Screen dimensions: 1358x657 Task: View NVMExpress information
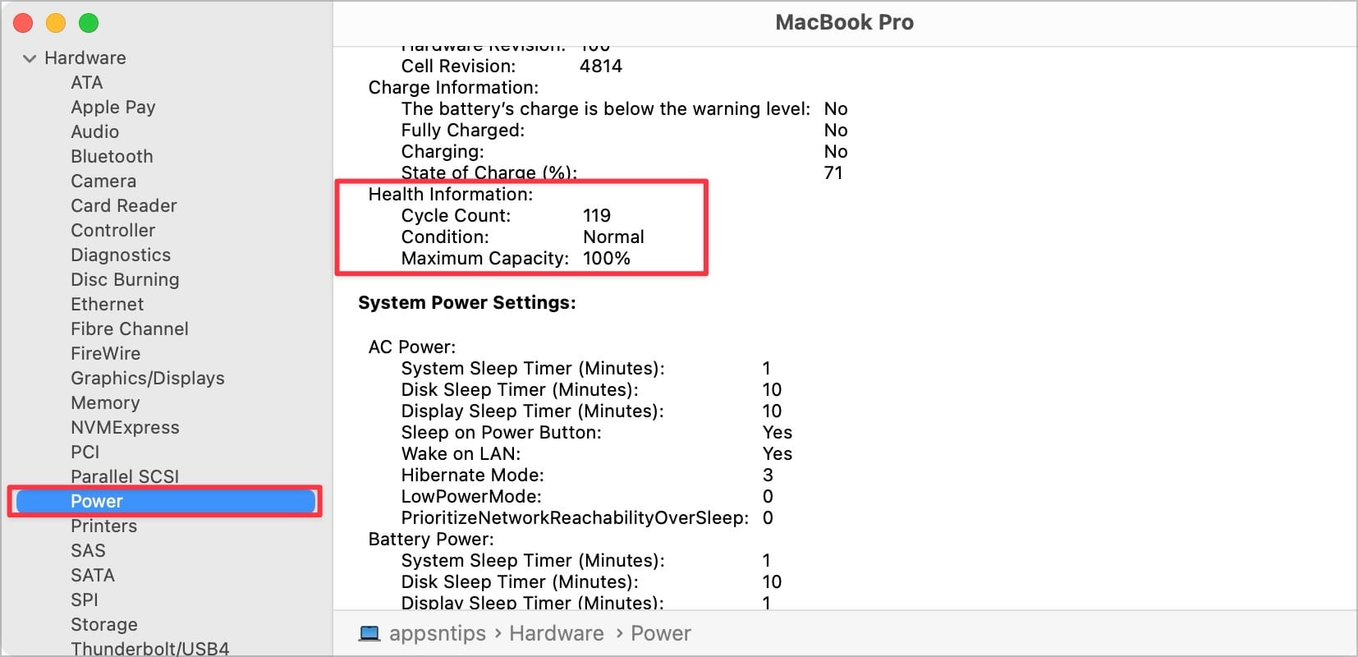pos(125,427)
